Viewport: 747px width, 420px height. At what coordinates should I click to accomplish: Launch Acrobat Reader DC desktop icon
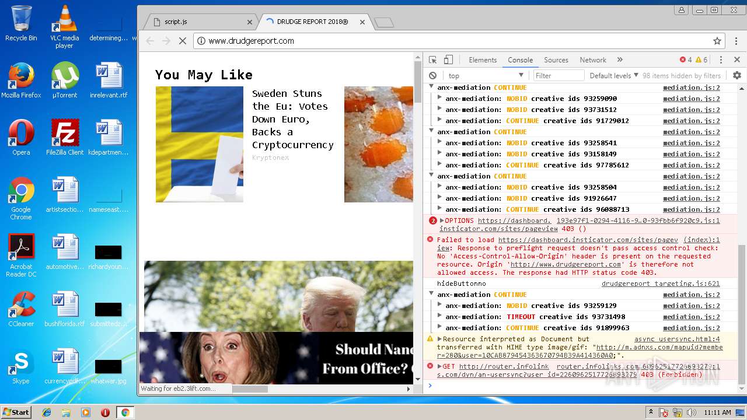pyautogui.click(x=21, y=256)
